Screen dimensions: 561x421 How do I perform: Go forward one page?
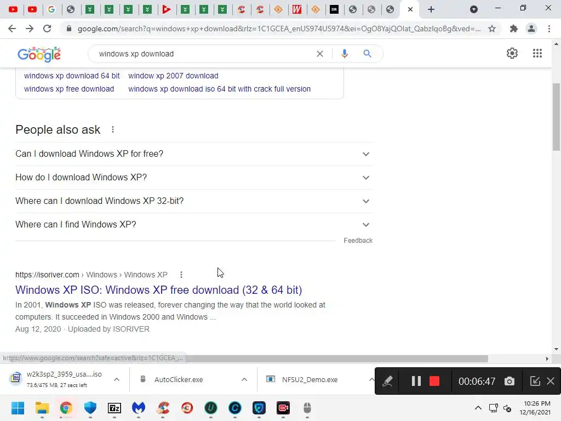pos(30,29)
